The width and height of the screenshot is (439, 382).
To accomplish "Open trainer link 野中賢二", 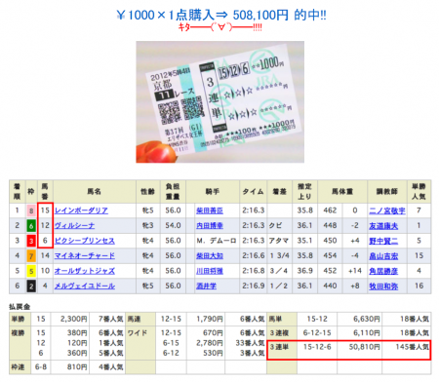I will click(x=383, y=241).
